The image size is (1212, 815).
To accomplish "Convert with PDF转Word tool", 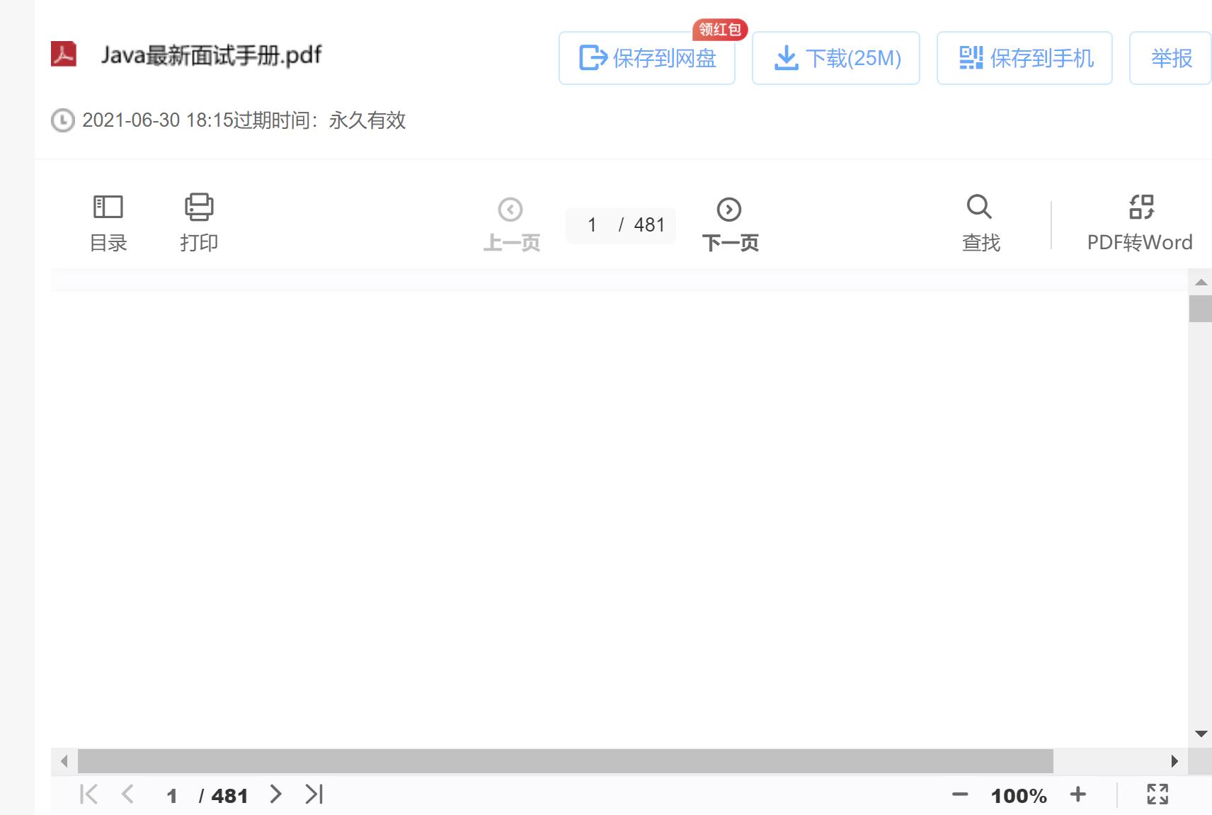I will tap(1140, 223).
